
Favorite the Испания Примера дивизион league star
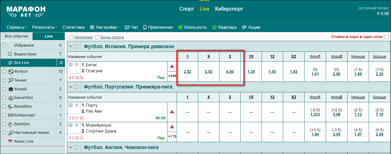77,47
